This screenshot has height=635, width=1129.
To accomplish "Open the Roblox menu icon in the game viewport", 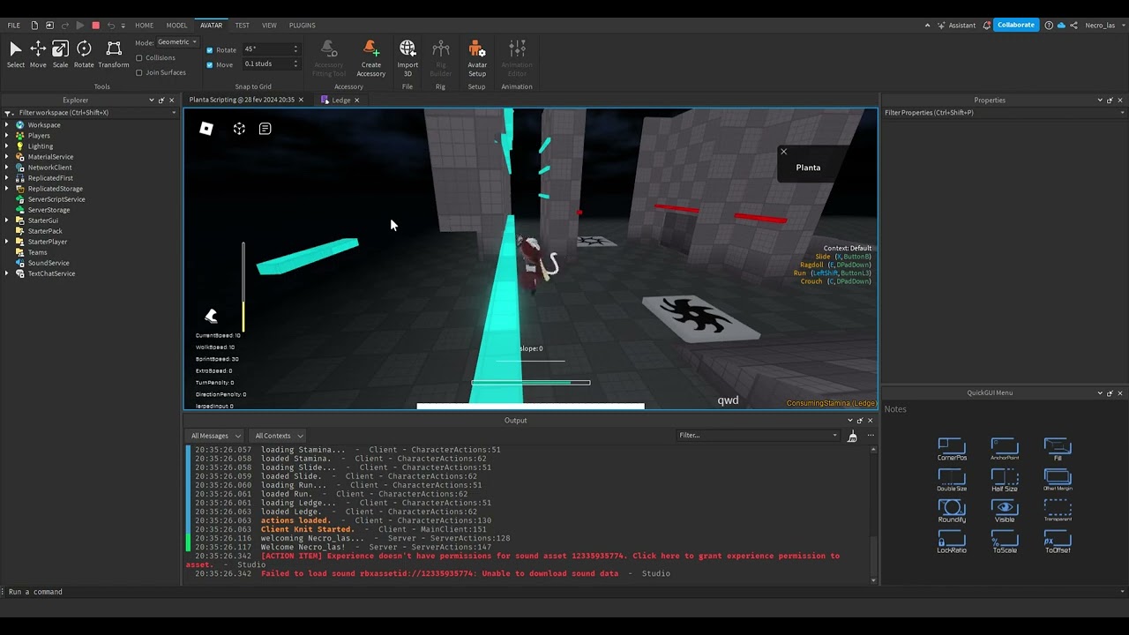I will tap(206, 129).
